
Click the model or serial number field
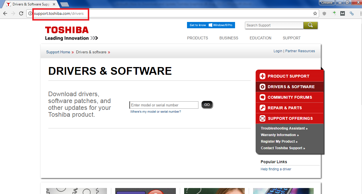pyautogui.click(x=164, y=105)
